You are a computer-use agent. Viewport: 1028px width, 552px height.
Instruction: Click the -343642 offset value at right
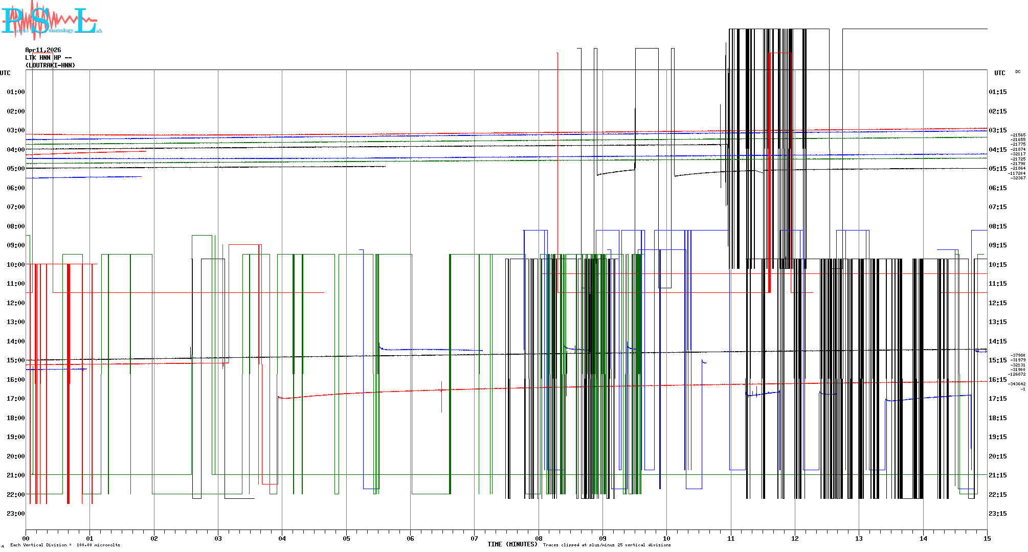(1017, 384)
